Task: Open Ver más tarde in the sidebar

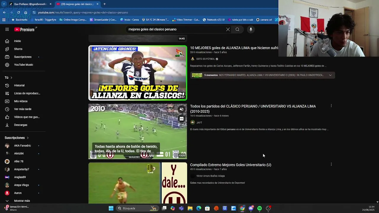Action: [23, 109]
